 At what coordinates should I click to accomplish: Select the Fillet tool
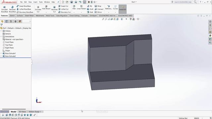coord(74,7)
